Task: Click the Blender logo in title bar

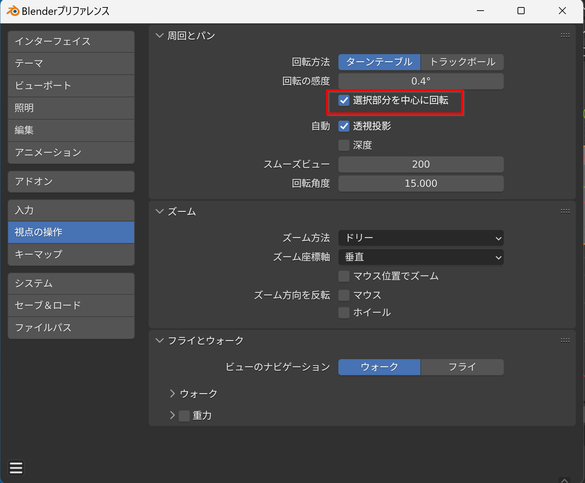Action: (13, 11)
